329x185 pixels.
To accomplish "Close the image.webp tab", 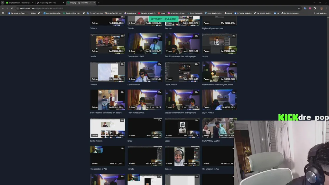I will point(63,3).
